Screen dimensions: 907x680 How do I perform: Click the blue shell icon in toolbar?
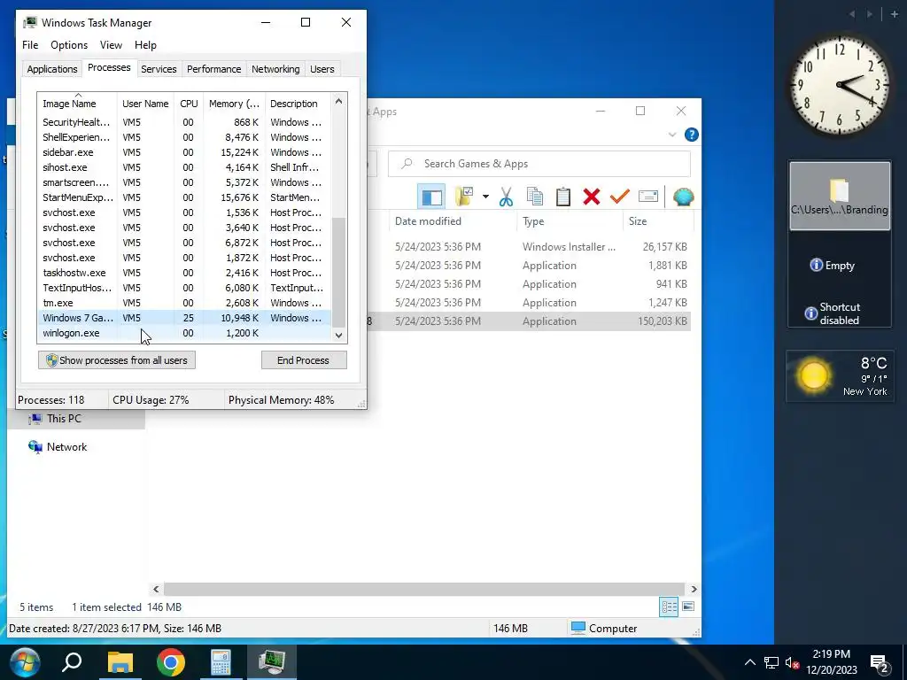tap(683, 197)
